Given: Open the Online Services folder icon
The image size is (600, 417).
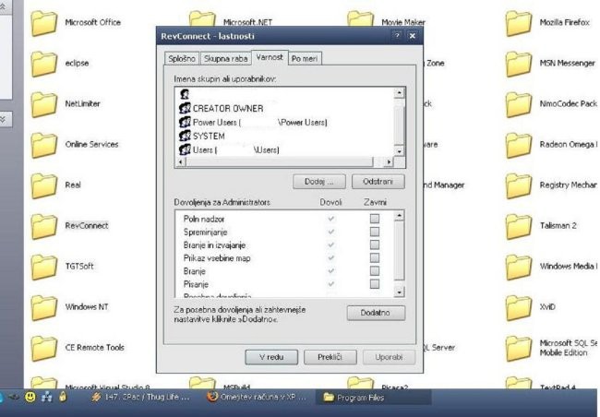Looking at the screenshot, I should 43,145.
